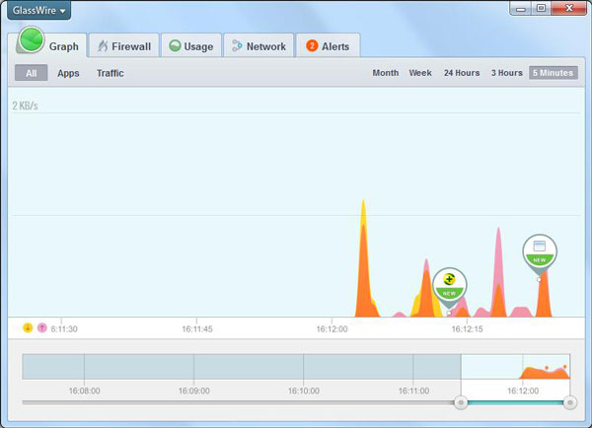Click the 16:12:15 time label
The image size is (592, 428).
pyautogui.click(x=467, y=329)
